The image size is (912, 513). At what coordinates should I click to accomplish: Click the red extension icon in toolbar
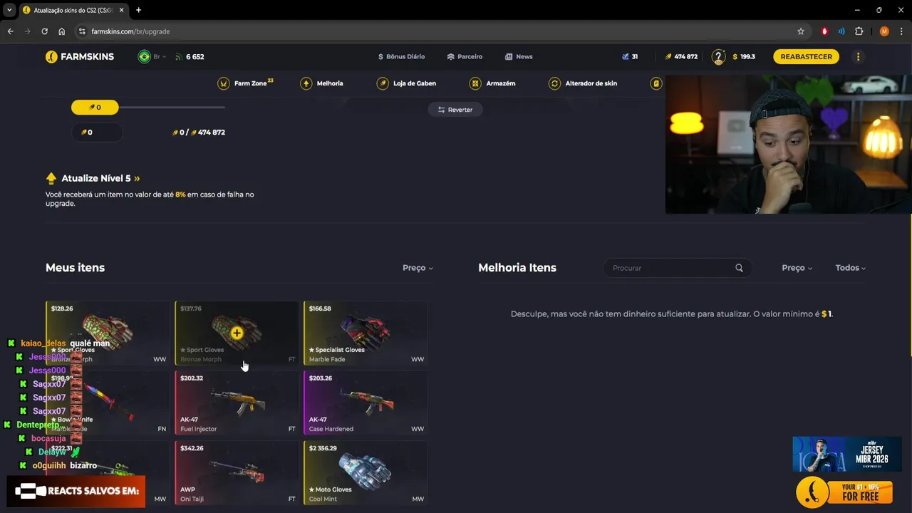(824, 31)
